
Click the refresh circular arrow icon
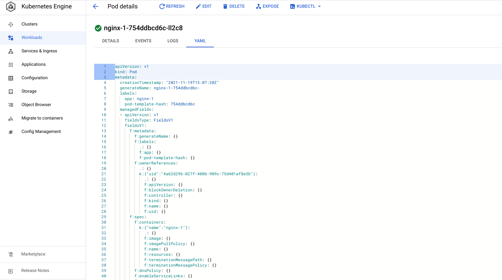(x=162, y=6)
